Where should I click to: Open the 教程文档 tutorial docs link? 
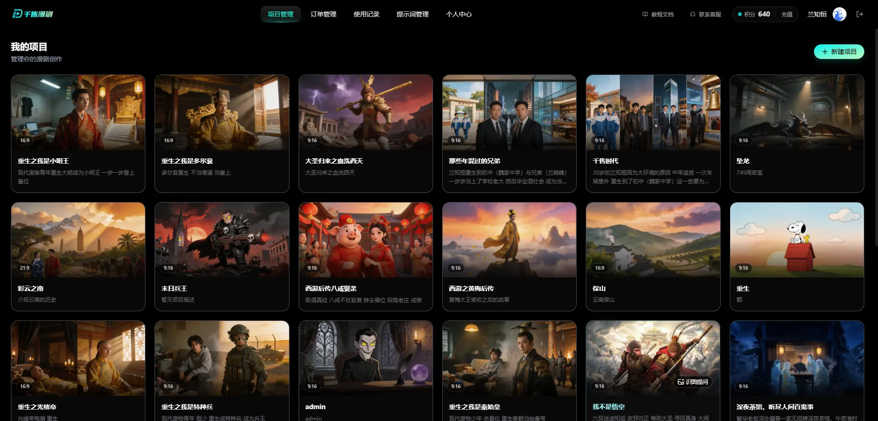[x=658, y=14]
